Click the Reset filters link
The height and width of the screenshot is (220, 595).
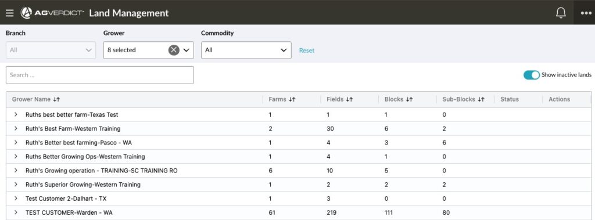pyautogui.click(x=307, y=51)
